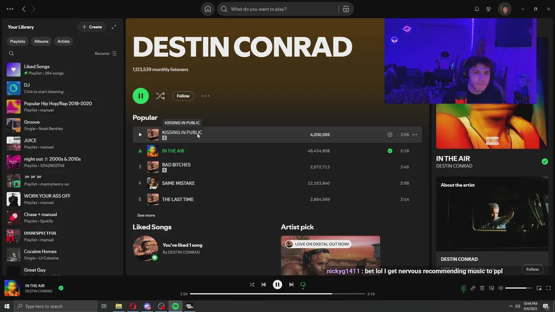Pause playback in bottom player bar
The image size is (555, 312).
point(277,285)
